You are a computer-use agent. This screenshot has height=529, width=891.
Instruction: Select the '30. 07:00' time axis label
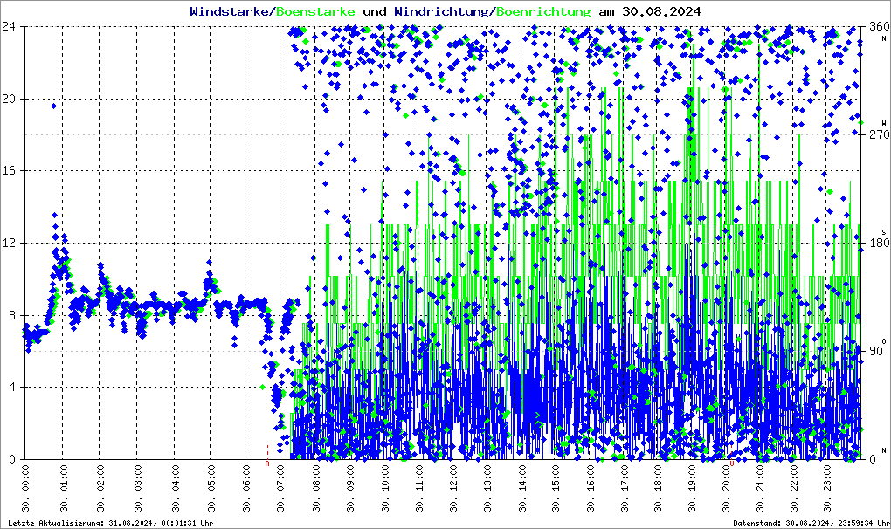(280, 488)
